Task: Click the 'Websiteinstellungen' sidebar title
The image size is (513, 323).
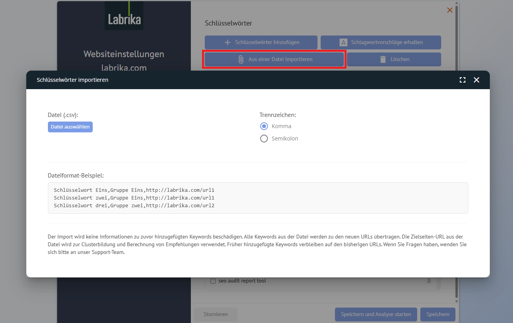Action: [124, 54]
